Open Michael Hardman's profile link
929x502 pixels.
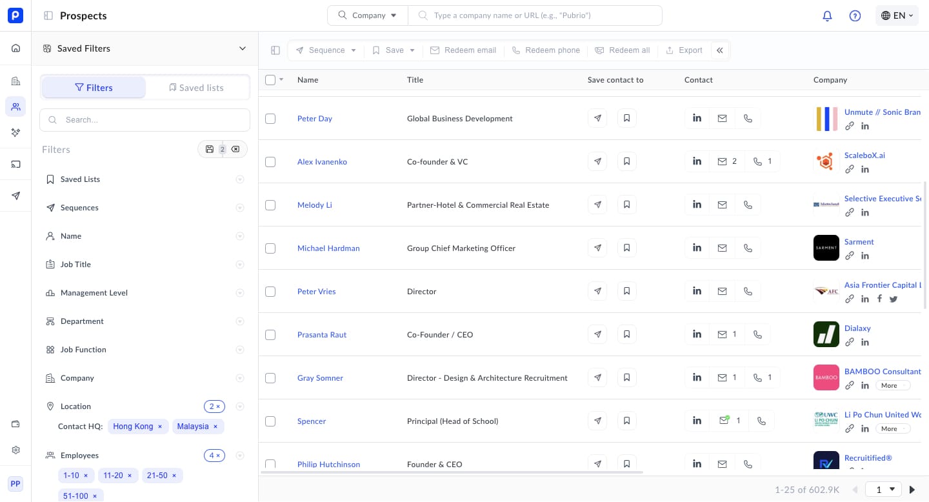328,248
